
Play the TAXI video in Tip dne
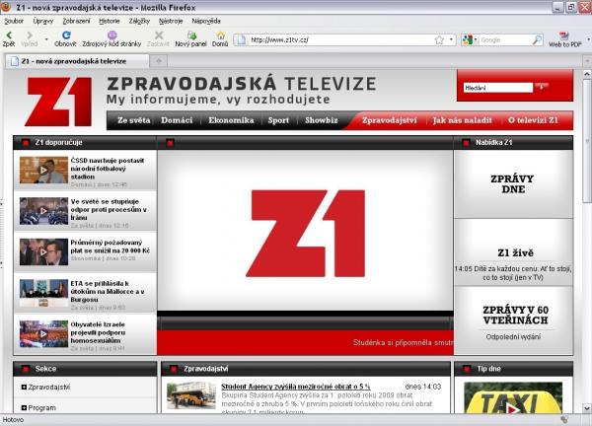(x=513, y=398)
